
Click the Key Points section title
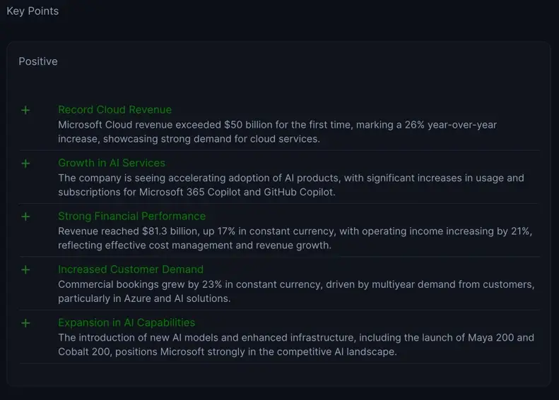coord(33,11)
